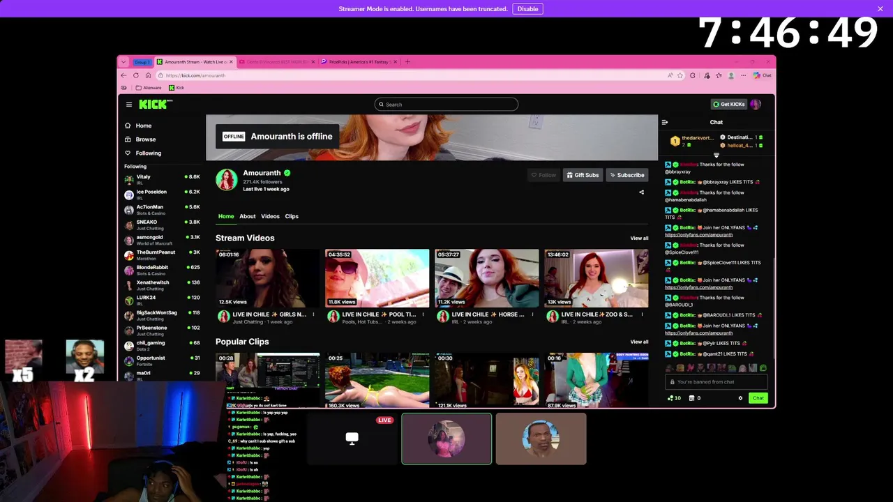Open BigSackWontSag channel in sidebar
Image resolution: width=893 pixels, height=502 pixels.
tap(162, 315)
